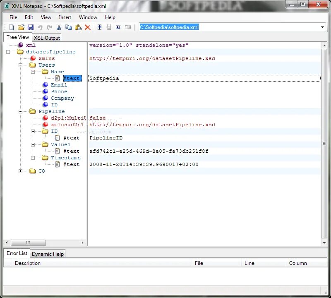Save the file with the floppy disk icon
This screenshot has height=298, width=331.
[x=31, y=27]
